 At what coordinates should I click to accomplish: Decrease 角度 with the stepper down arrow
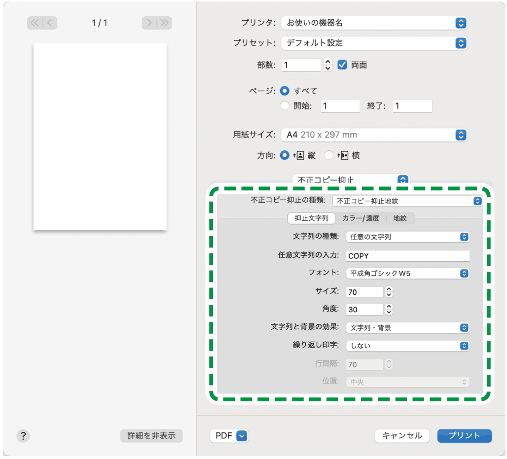click(389, 312)
